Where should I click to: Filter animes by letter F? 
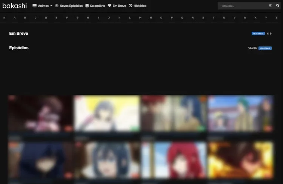(x=67, y=17)
